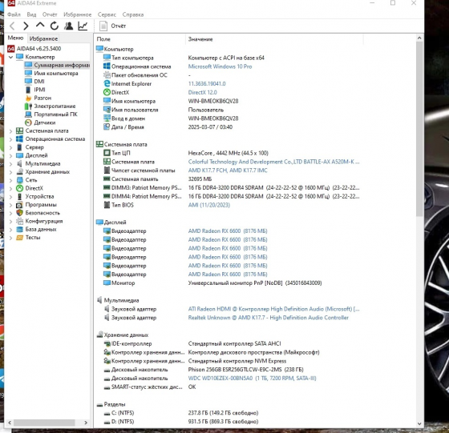Open the user icon in the toolbar

tap(68, 26)
